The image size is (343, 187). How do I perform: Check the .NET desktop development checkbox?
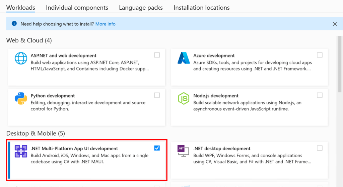tap(320, 148)
